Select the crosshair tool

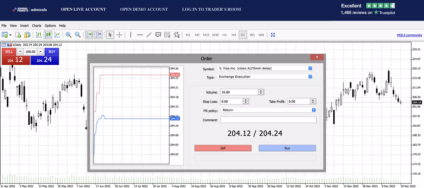tap(119, 35)
